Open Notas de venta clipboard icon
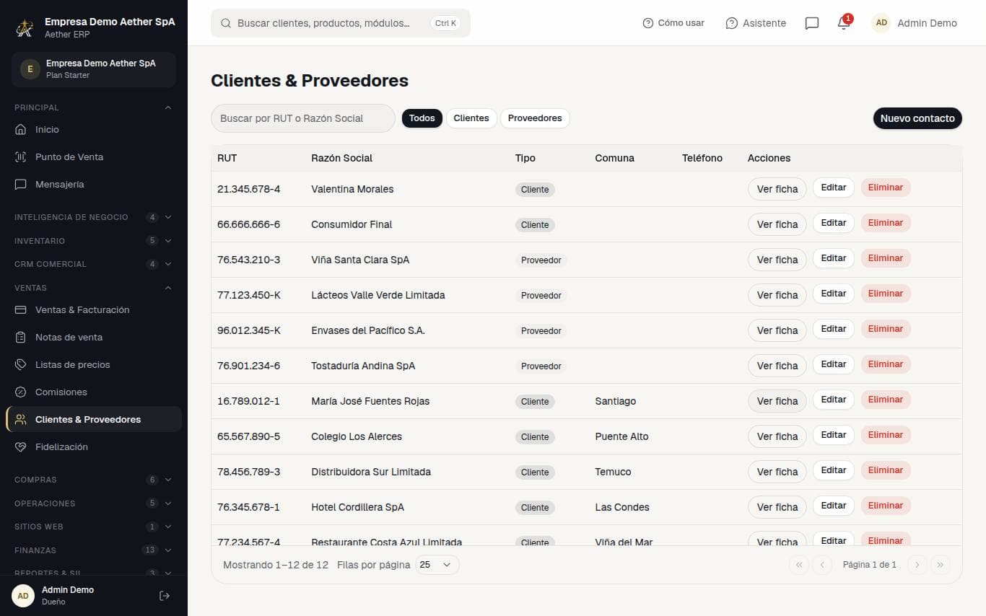 coord(20,338)
